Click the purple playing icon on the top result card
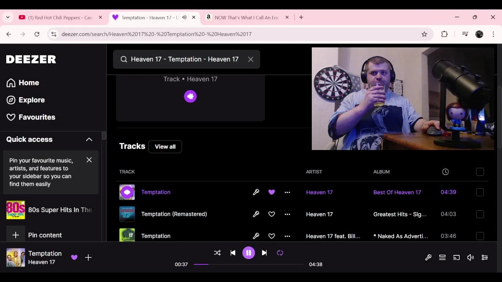This screenshot has height=282, width=502. click(190, 96)
